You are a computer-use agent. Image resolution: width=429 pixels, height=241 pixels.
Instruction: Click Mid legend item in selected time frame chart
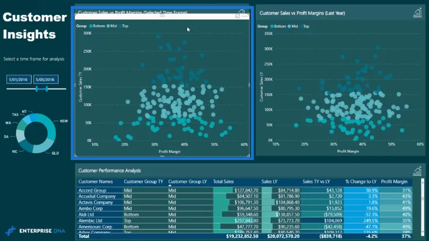pos(112,26)
